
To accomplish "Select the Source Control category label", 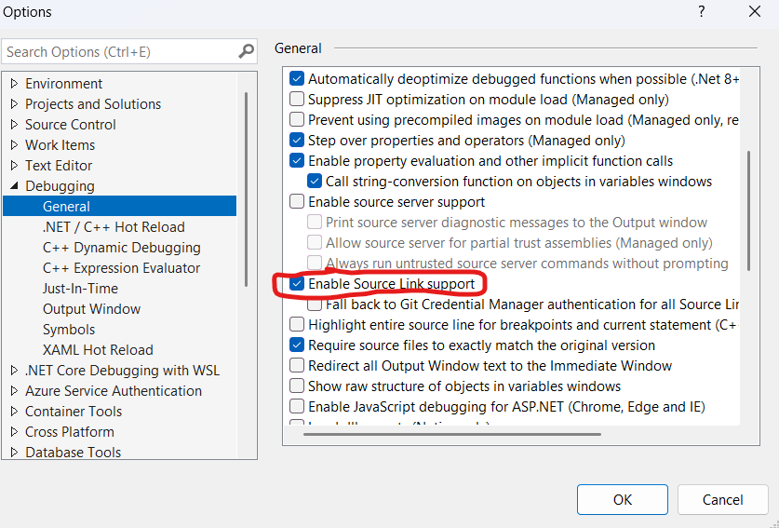I will 71,124.
